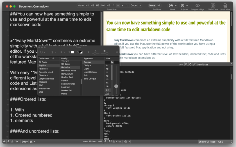The width and height of the screenshot is (236, 147).
Task: Set End Row to NL
Action: tap(159, 5)
